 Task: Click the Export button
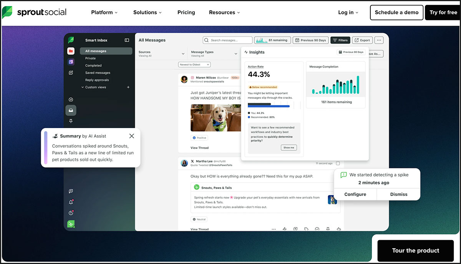(x=362, y=40)
